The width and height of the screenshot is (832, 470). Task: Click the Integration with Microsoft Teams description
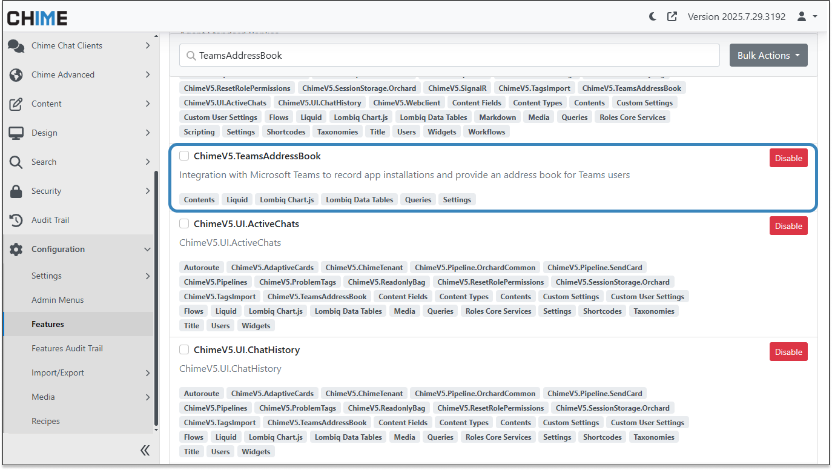pyautogui.click(x=404, y=175)
